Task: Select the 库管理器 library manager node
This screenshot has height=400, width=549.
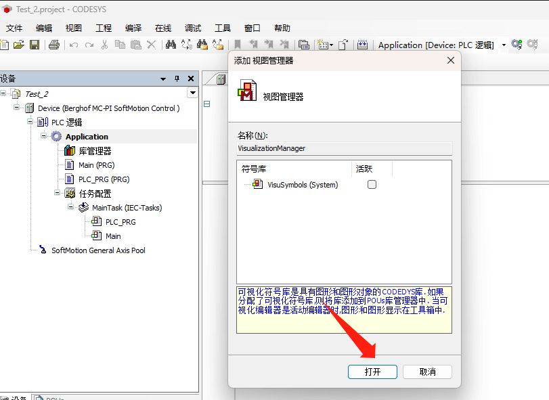Action: (x=95, y=151)
